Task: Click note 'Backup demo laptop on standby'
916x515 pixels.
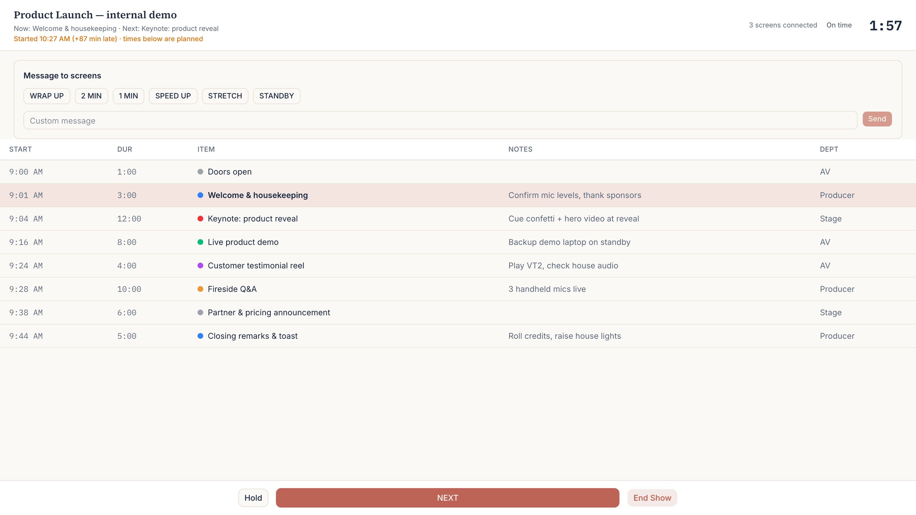Action: [569, 242]
